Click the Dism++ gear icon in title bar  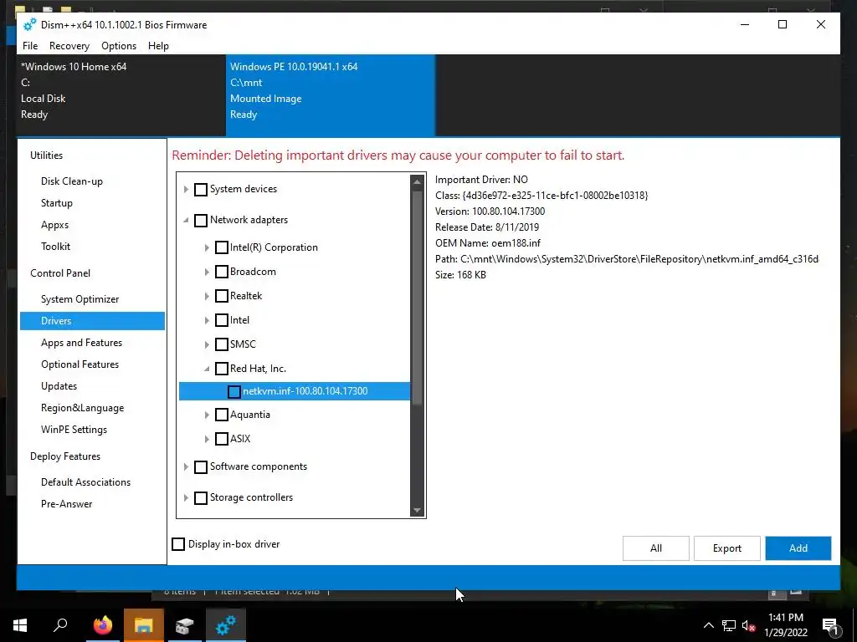tap(29, 24)
